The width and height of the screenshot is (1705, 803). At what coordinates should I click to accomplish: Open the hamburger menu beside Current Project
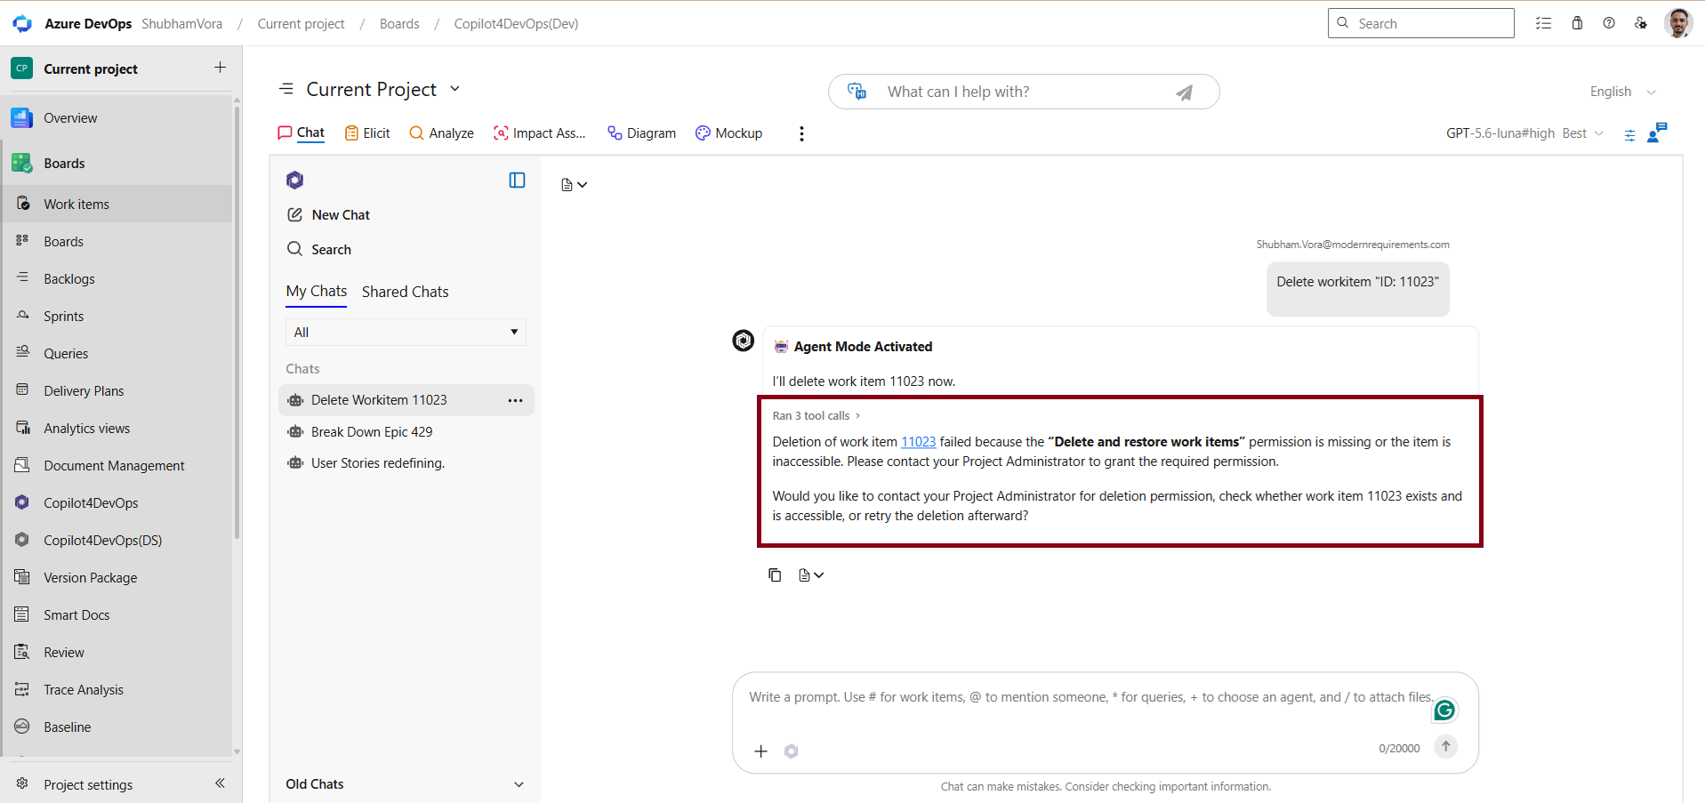click(x=286, y=89)
